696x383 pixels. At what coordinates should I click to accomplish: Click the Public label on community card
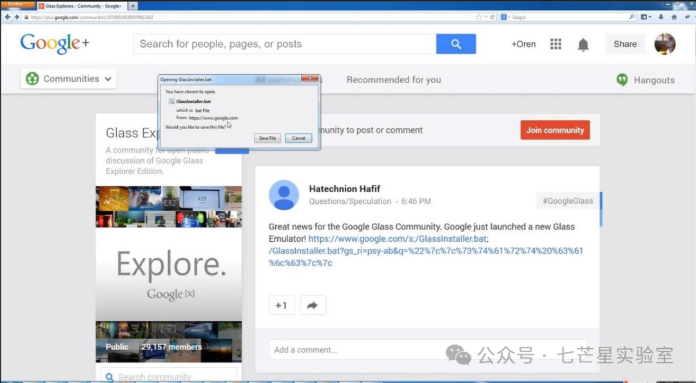click(117, 347)
